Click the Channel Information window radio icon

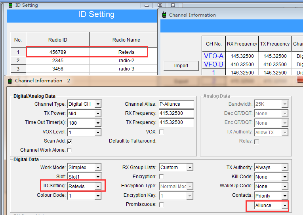[x=164, y=15]
